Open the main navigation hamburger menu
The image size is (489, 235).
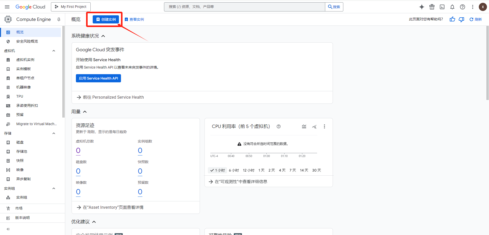click(7, 7)
